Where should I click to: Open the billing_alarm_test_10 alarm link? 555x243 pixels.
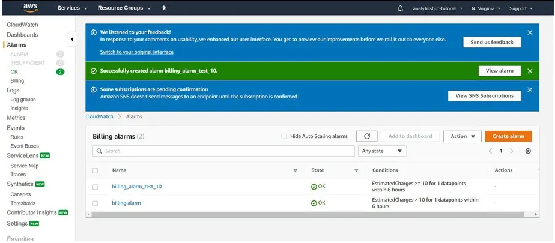pyautogui.click(x=136, y=187)
